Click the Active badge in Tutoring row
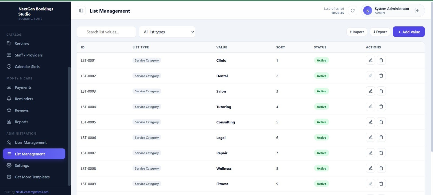 [322, 107]
